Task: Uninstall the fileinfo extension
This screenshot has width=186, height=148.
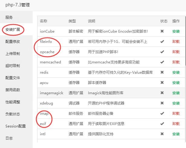Action: pyautogui.click(x=176, y=42)
